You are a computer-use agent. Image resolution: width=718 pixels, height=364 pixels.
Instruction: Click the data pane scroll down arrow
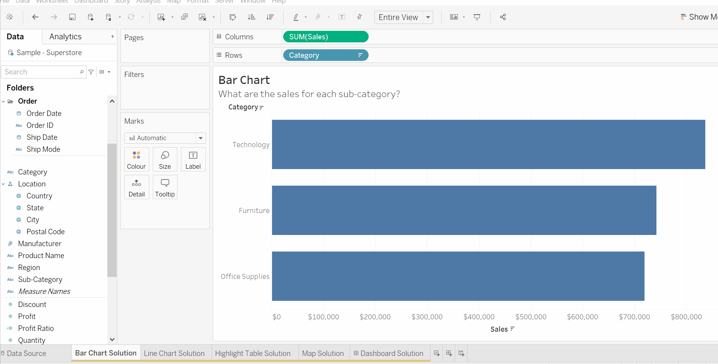112,339
